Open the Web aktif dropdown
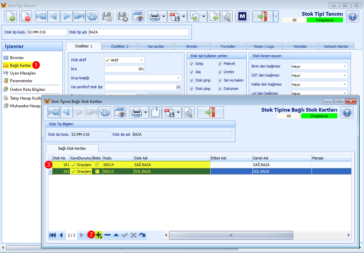364x253 pixels. coord(141,60)
